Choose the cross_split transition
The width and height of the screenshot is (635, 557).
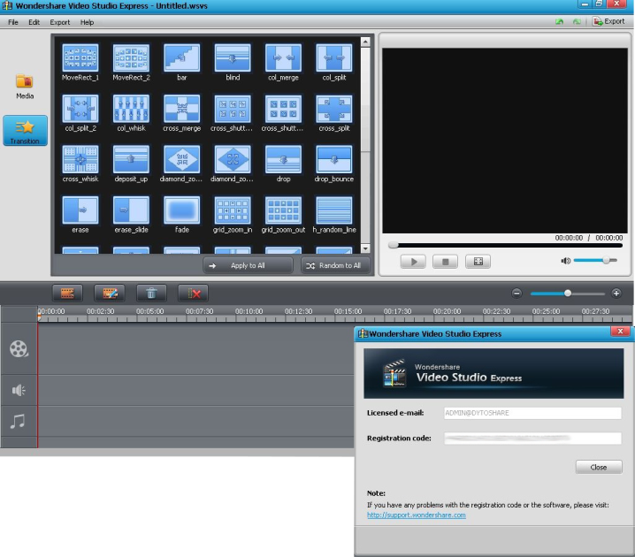click(334, 109)
